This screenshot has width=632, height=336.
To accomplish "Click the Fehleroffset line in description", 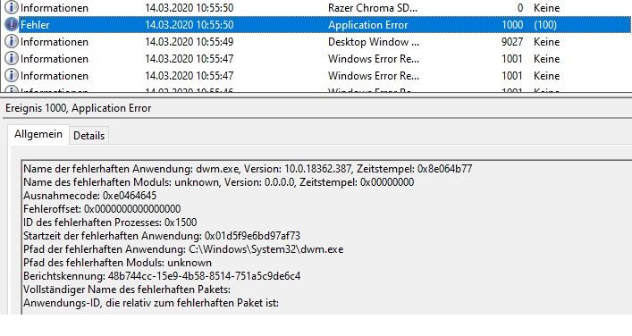I will coord(102,209).
